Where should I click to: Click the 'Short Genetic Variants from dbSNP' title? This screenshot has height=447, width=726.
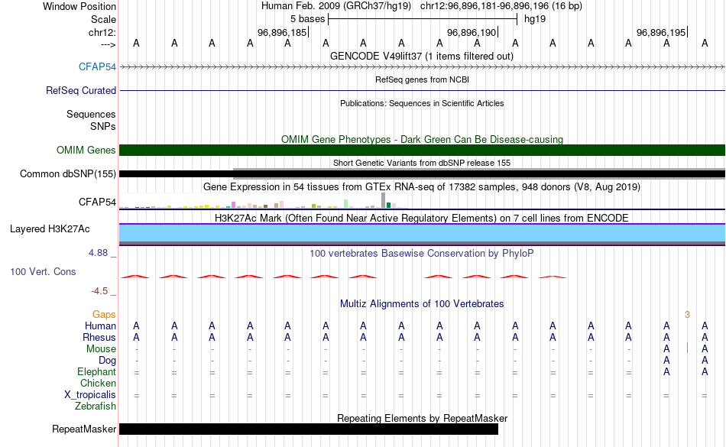coord(422,163)
